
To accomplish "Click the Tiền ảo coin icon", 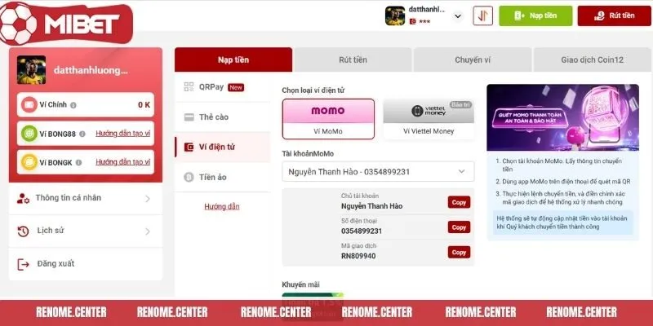I will click(189, 177).
